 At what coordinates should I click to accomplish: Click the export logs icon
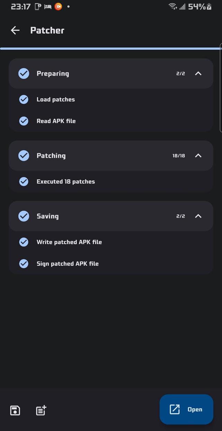40,410
